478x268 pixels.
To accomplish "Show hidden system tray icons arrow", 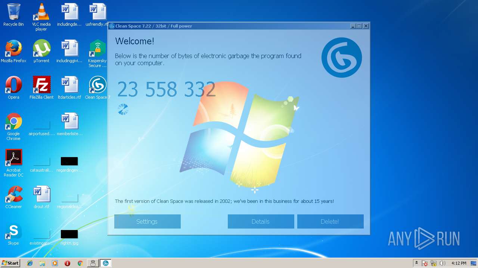I will (x=416, y=263).
